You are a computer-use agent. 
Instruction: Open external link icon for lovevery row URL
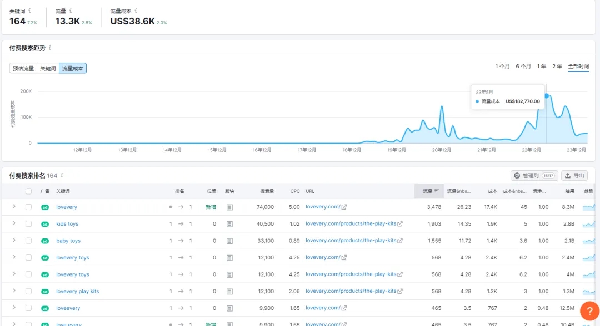pyautogui.click(x=344, y=207)
